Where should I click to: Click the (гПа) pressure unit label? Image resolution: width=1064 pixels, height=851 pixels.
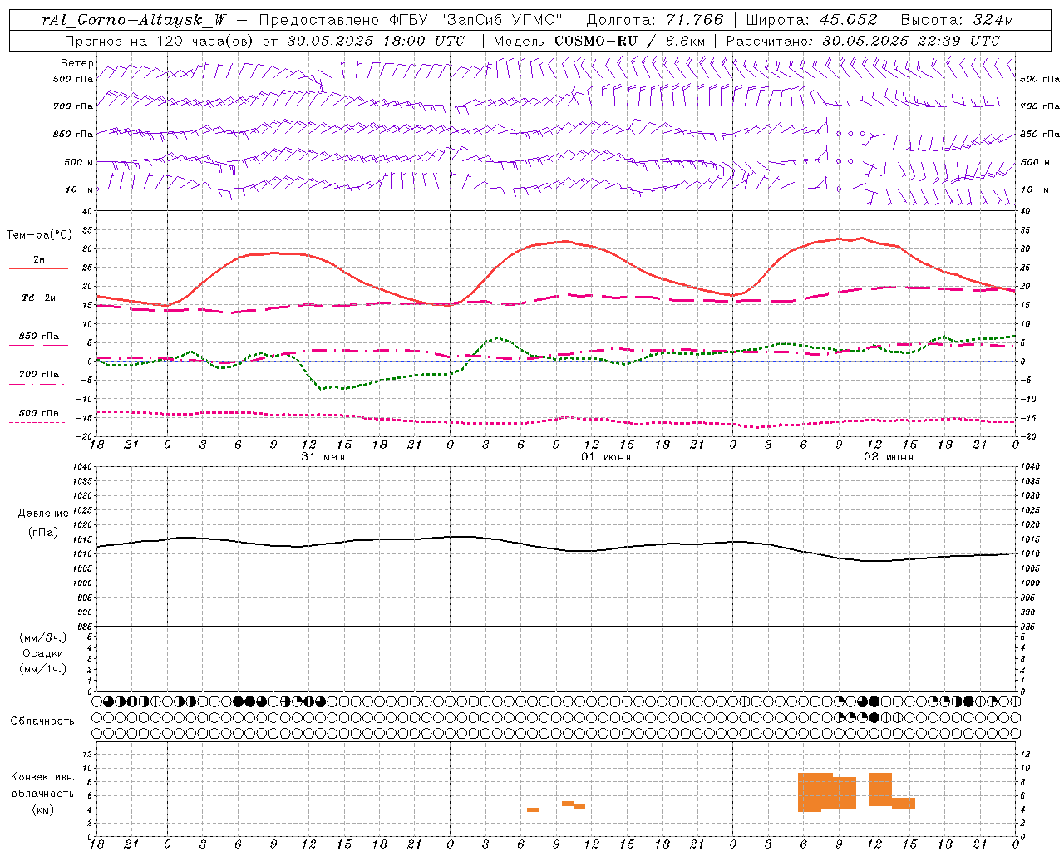pos(43,533)
